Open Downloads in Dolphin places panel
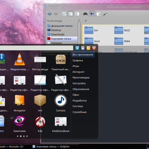 [x=56, y=34]
